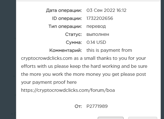The height and width of the screenshot is (119, 164).
Task: Click the 'Статус:' label
Action: (73, 34)
